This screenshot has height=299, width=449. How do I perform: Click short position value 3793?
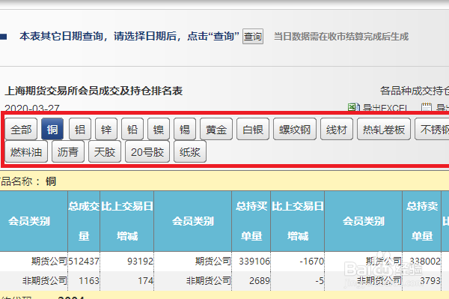pos(430,281)
